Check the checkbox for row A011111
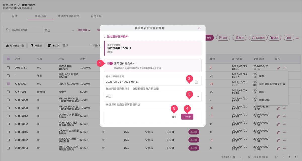 pos(8,68)
